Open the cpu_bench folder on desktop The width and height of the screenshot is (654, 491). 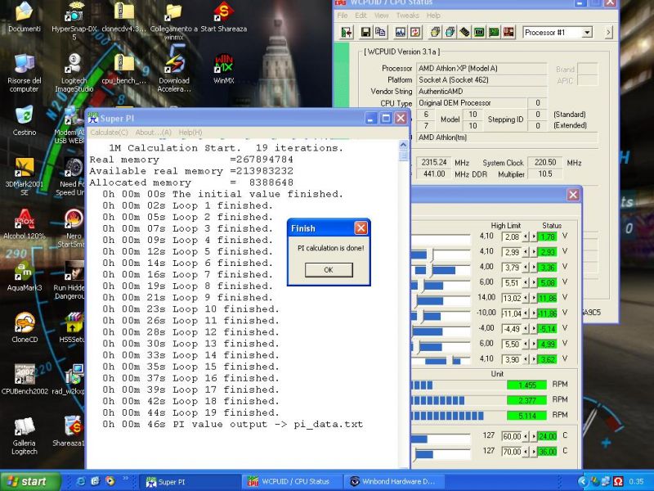point(124,69)
